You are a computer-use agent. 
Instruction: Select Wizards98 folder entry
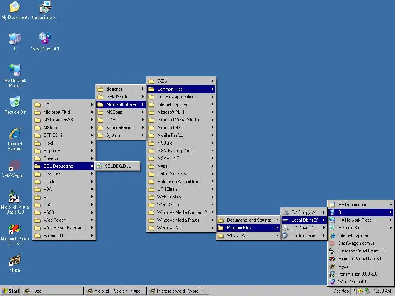tap(64, 235)
